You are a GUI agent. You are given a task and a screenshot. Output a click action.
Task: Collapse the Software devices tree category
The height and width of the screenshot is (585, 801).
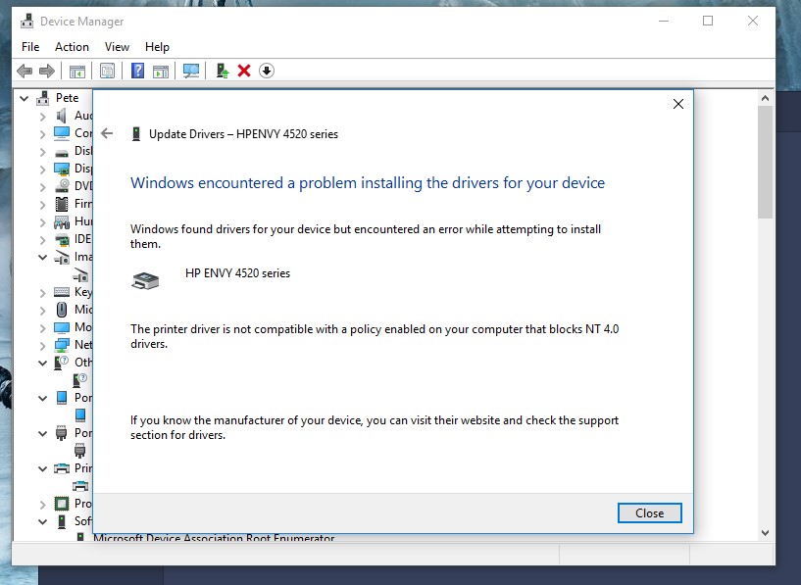pyautogui.click(x=43, y=521)
